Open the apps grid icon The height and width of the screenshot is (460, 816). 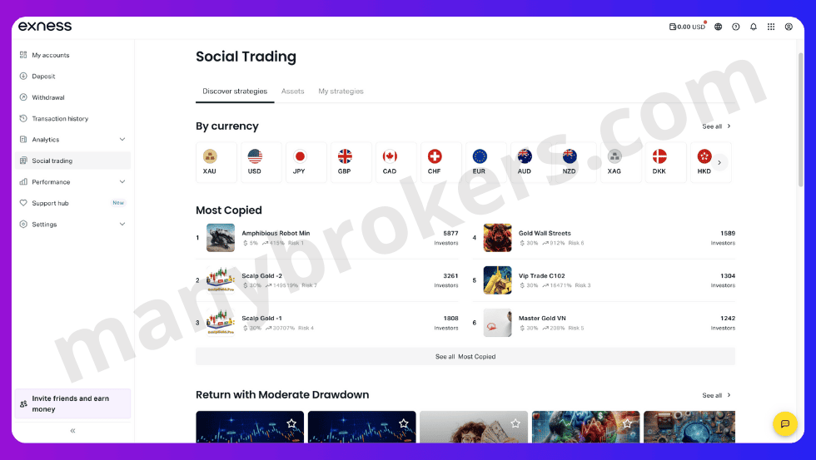771,27
